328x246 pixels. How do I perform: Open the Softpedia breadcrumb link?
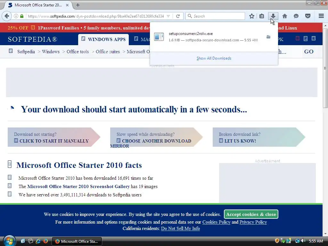pyautogui.click(x=26, y=52)
